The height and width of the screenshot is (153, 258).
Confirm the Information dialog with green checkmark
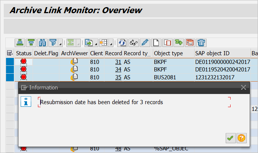(x=231, y=138)
